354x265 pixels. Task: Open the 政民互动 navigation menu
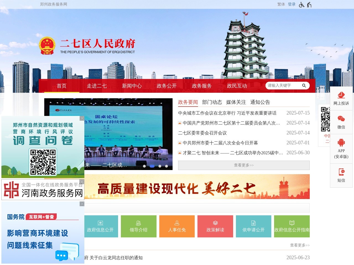[x=237, y=86]
